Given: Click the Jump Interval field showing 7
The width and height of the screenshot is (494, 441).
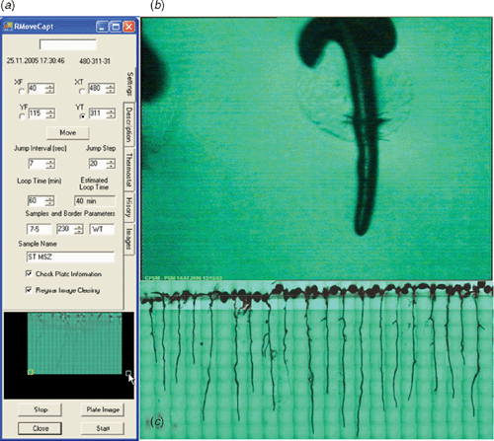Looking at the screenshot, I should coord(37,164).
